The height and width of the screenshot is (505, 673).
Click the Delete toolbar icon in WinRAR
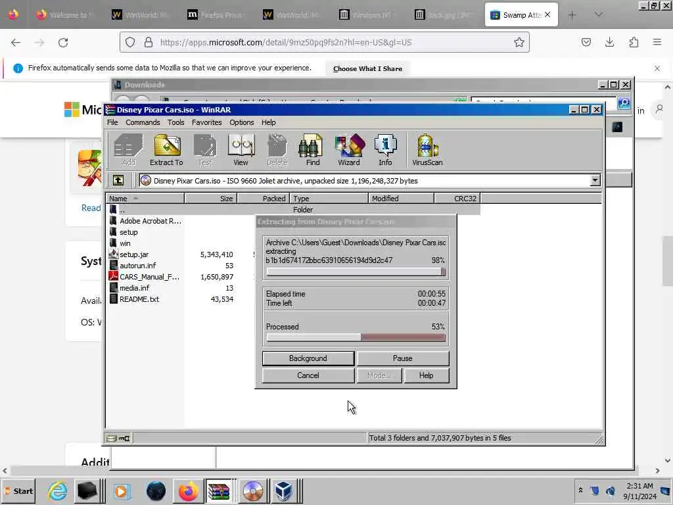click(x=277, y=150)
